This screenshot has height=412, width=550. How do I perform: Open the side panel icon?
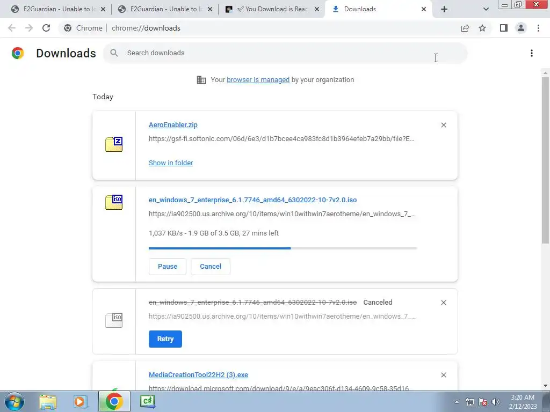504,28
